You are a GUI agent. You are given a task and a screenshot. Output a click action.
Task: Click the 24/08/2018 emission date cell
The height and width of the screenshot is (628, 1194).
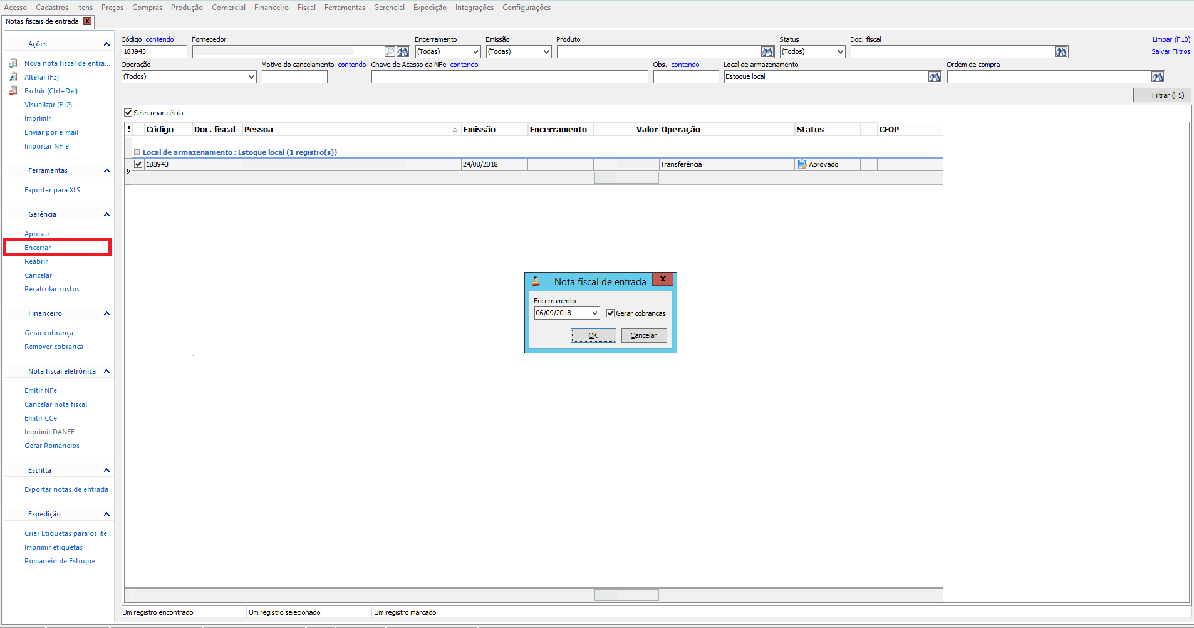[494, 164]
